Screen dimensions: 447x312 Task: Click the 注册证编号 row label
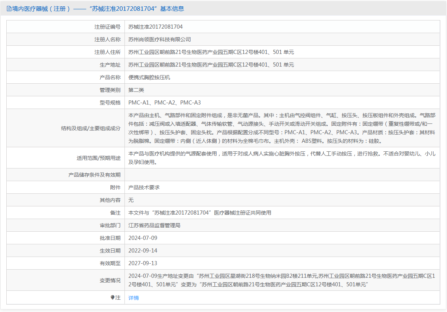tap(107, 27)
